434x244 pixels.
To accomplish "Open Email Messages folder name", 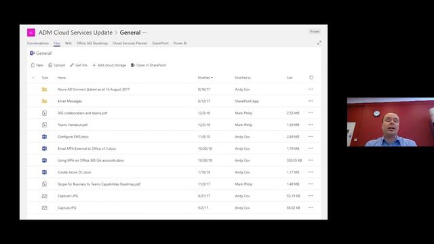I will point(70,101).
